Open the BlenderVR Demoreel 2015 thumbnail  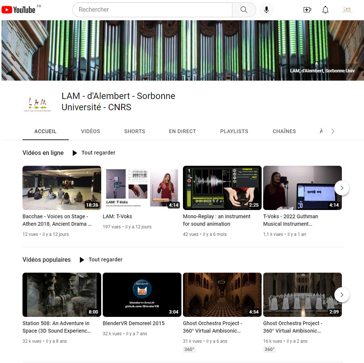tap(142, 295)
